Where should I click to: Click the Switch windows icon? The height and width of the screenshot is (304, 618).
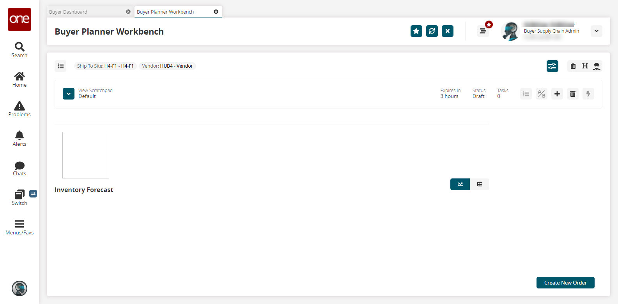click(x=19, y=198)
